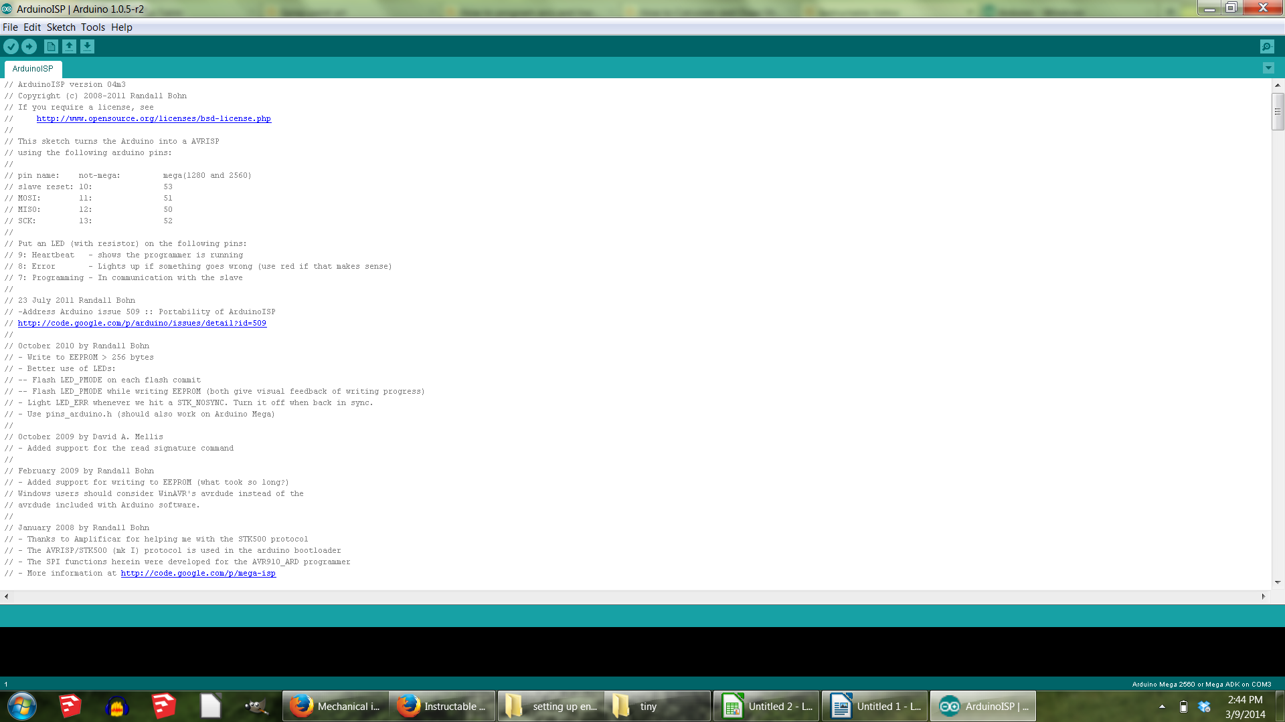1285x722 pixels.
Task: Click the Verify sketch checkmark button
Action: tap(11, 46)
